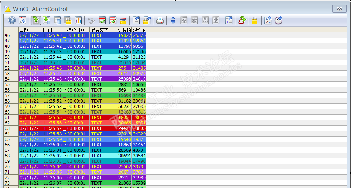
Task: Click the 时间 column header
Action: click(x=54, y=30)
